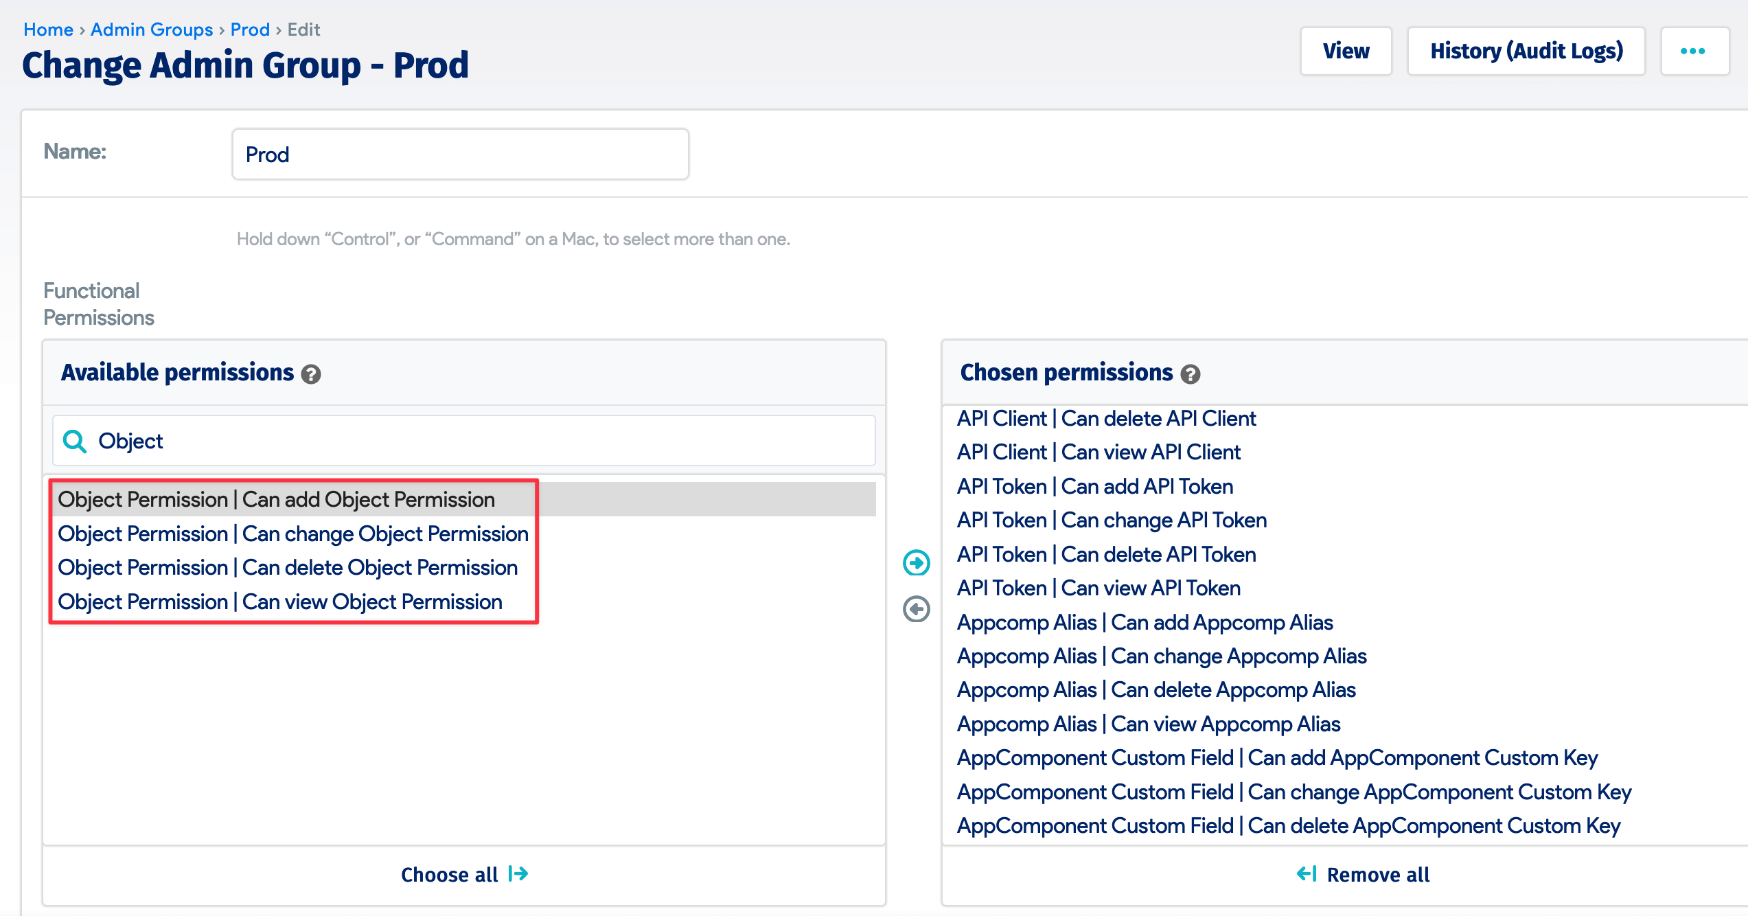Select Can view Object Permission option

[x=280, y=602]
